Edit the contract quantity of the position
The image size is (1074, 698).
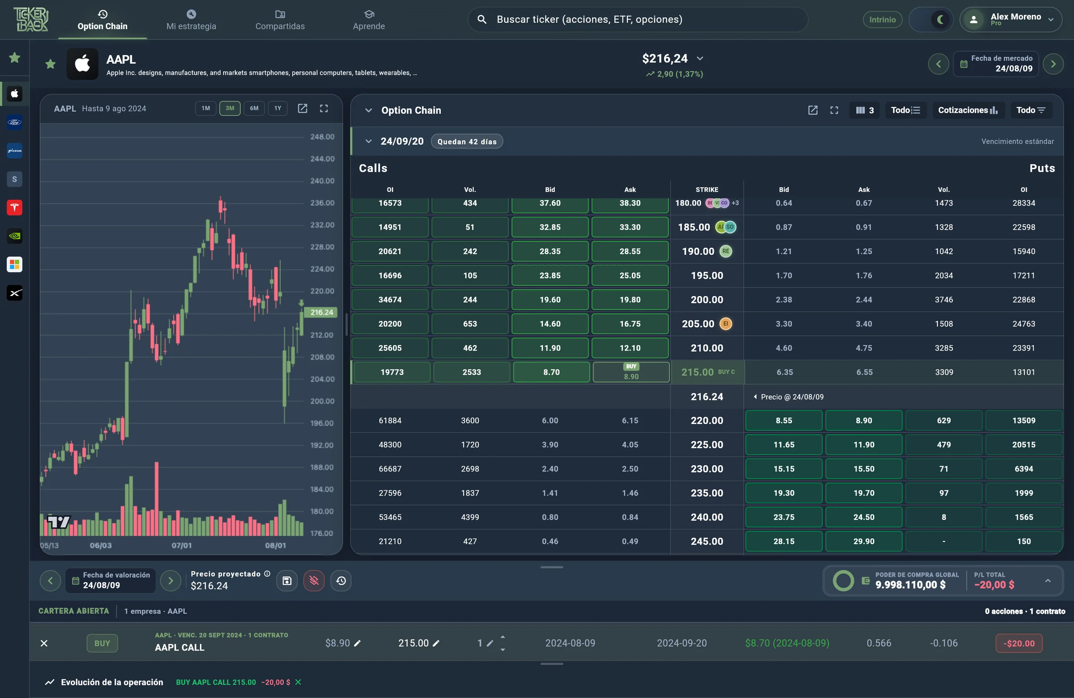(490, 643)
